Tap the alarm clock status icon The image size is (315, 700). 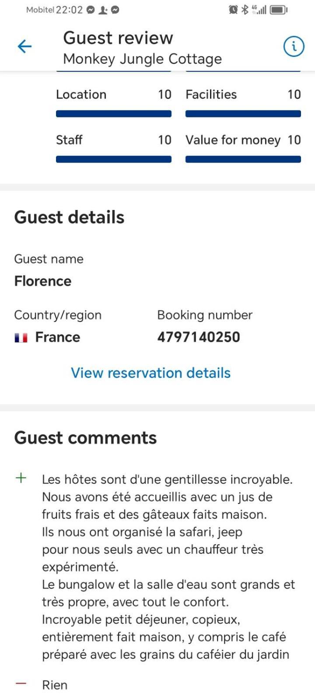click(x=234, y=10)
